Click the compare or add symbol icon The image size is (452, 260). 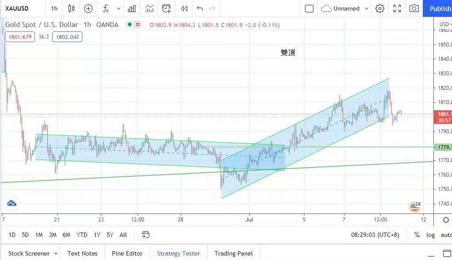pyautogui.click(x=89, y=8)
